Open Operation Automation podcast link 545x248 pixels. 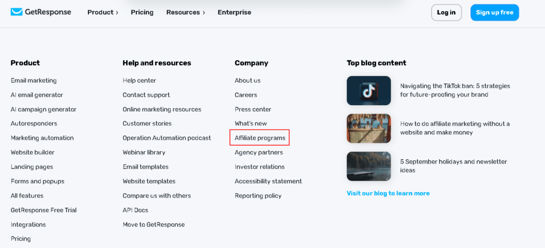(167, 138)
